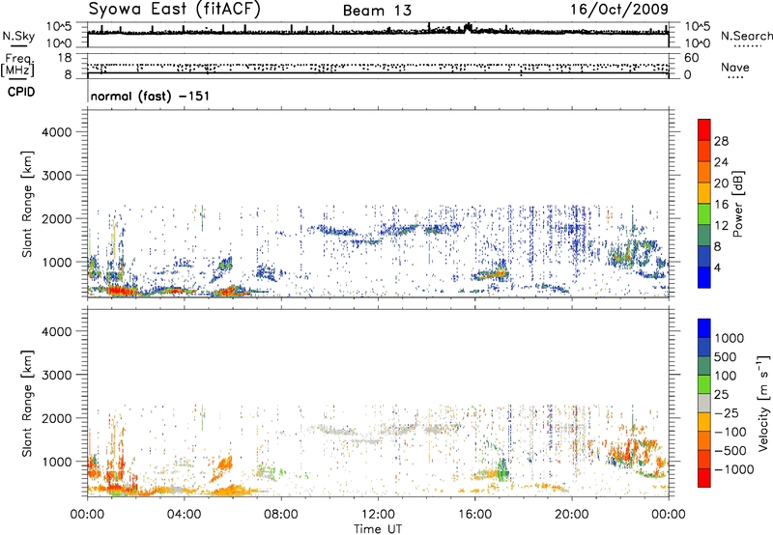Click the 'Nave' legend label
The width and height of the screenshot is (773, 535).
coord(735,67)
